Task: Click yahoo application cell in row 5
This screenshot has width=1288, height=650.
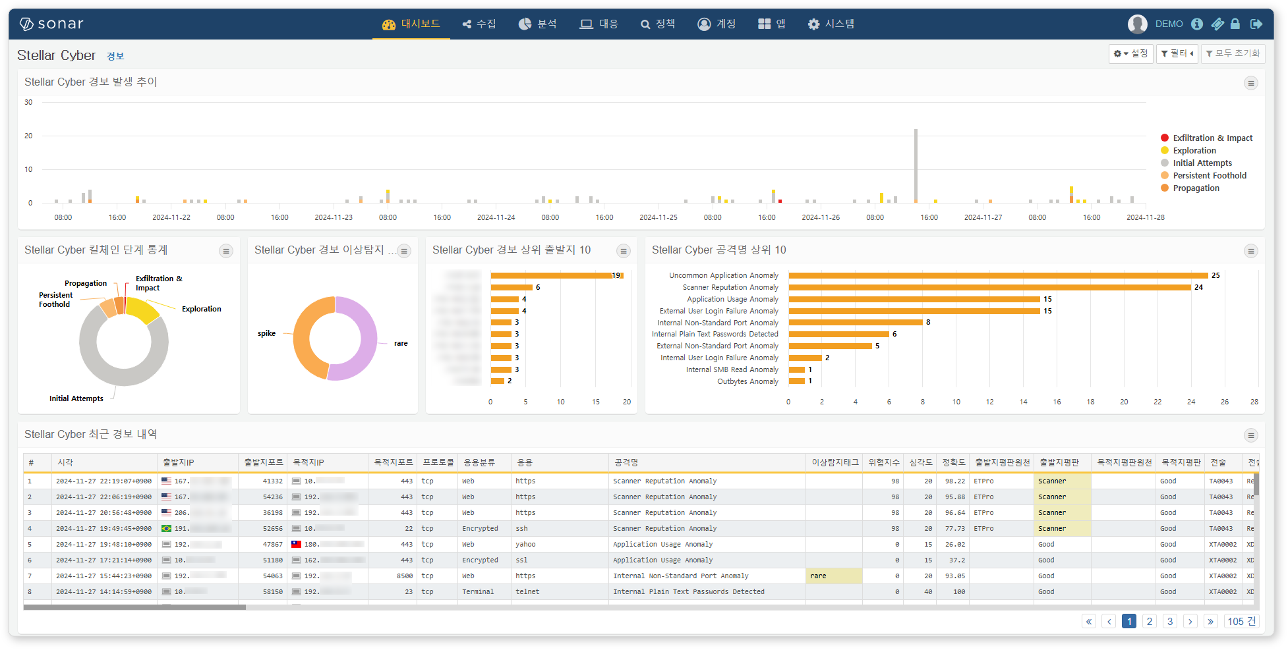Action: (x=559, y=545)
